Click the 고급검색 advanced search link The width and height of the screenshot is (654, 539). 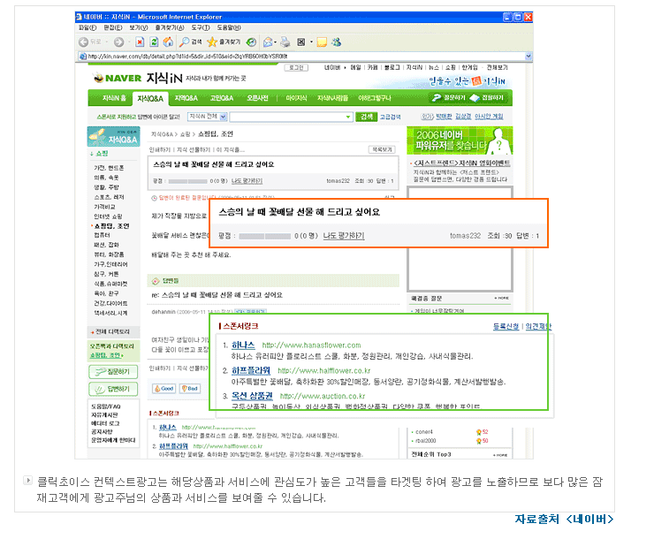(390, 118)
